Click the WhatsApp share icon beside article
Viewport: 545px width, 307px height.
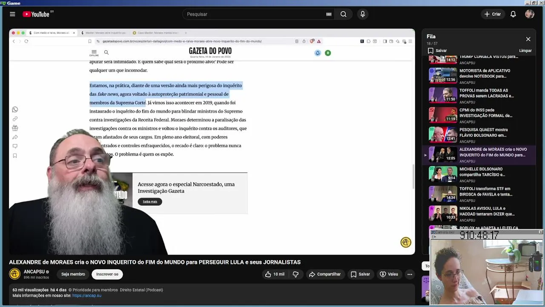15,110
